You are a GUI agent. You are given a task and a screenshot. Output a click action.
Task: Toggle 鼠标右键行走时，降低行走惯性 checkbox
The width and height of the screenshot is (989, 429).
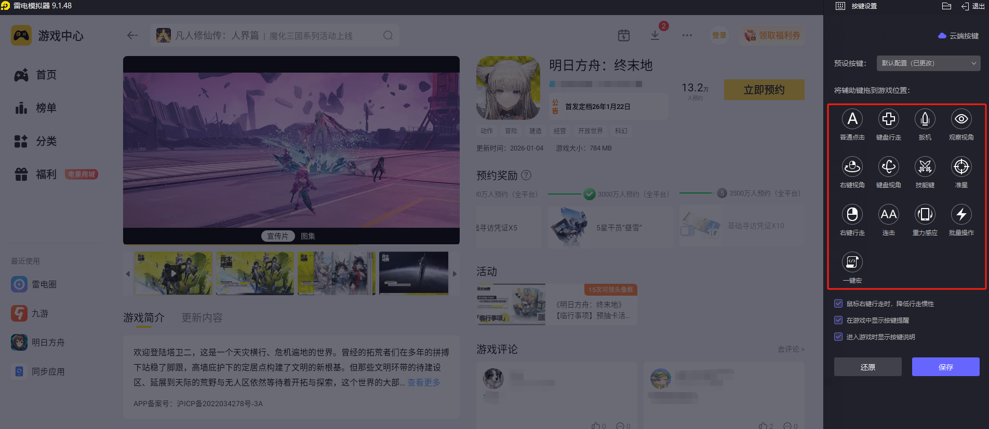click(x=838, y=303)
